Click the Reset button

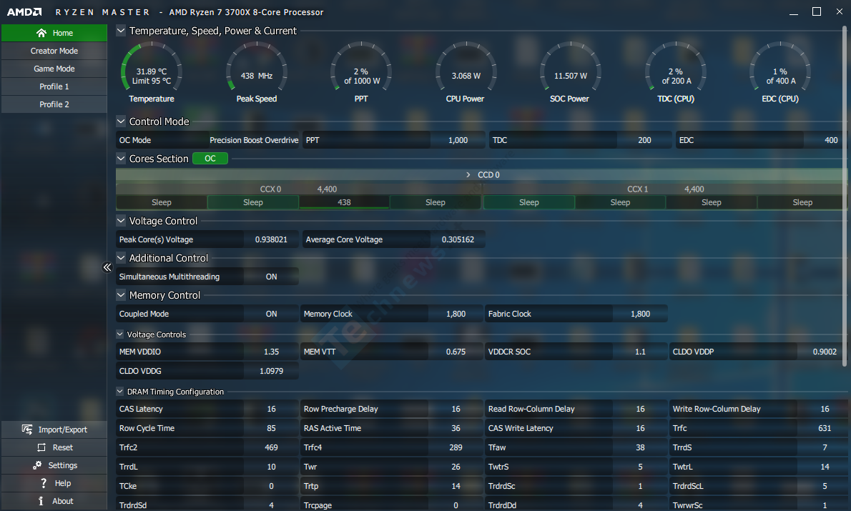(x=54, y=447)
